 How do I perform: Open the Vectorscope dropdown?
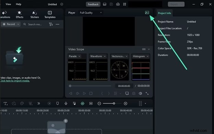119,56
